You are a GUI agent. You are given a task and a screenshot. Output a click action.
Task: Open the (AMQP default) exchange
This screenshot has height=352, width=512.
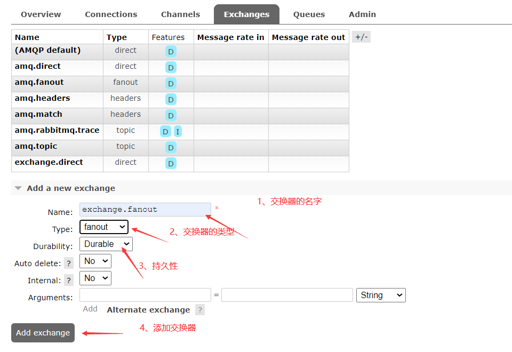click(47, 50)
